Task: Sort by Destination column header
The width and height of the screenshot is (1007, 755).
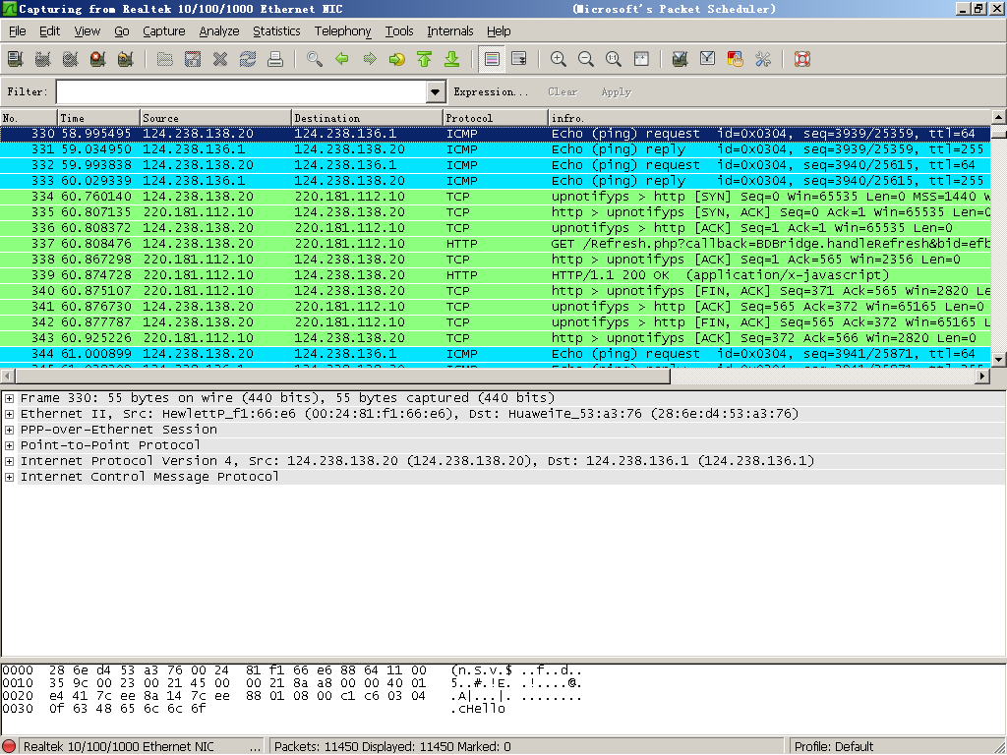Action: (367, 118)
